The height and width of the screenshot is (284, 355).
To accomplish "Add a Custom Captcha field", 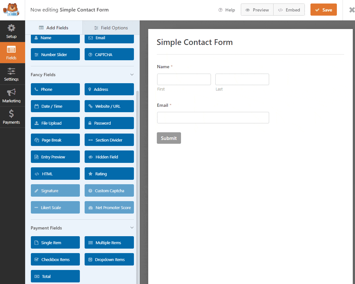I will [109, 191].
